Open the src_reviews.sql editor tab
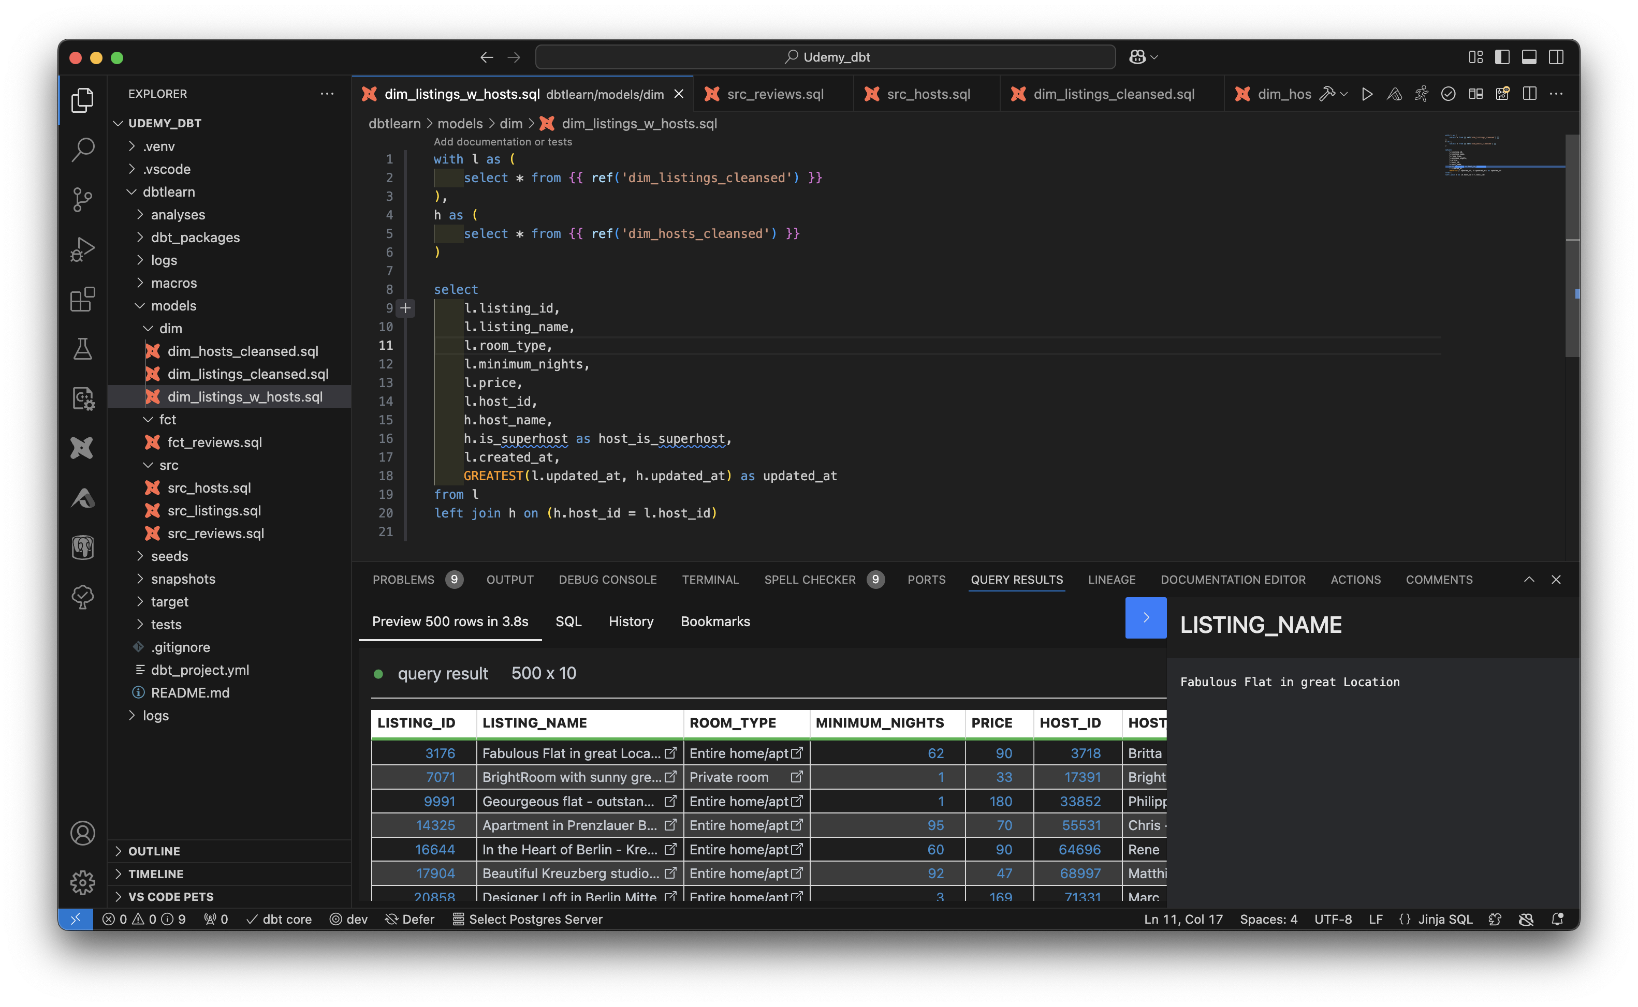1638x1007 pixels. coord(774,94)
